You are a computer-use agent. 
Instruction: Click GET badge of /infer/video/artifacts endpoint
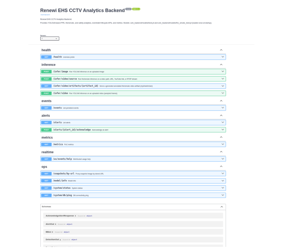[x=46, y=86]
